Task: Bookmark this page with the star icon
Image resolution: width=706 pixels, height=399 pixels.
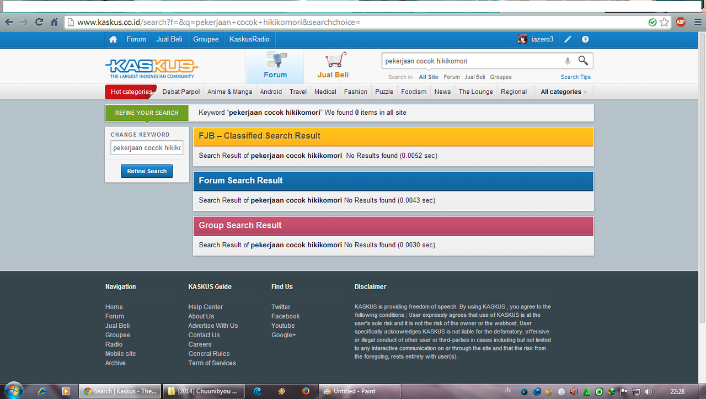Action: tap(664, 22)
